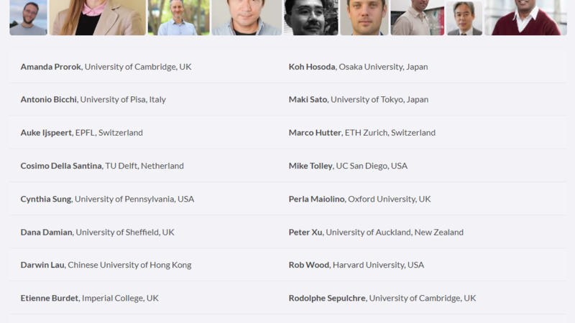Open photo of man in maroon sweater
The image size is (575, 323).
click(525, 17)
